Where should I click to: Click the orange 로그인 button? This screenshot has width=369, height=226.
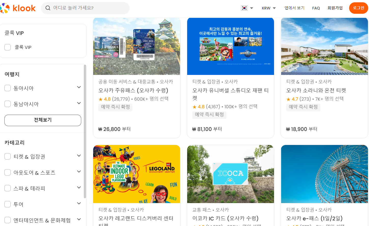[359, 8]
